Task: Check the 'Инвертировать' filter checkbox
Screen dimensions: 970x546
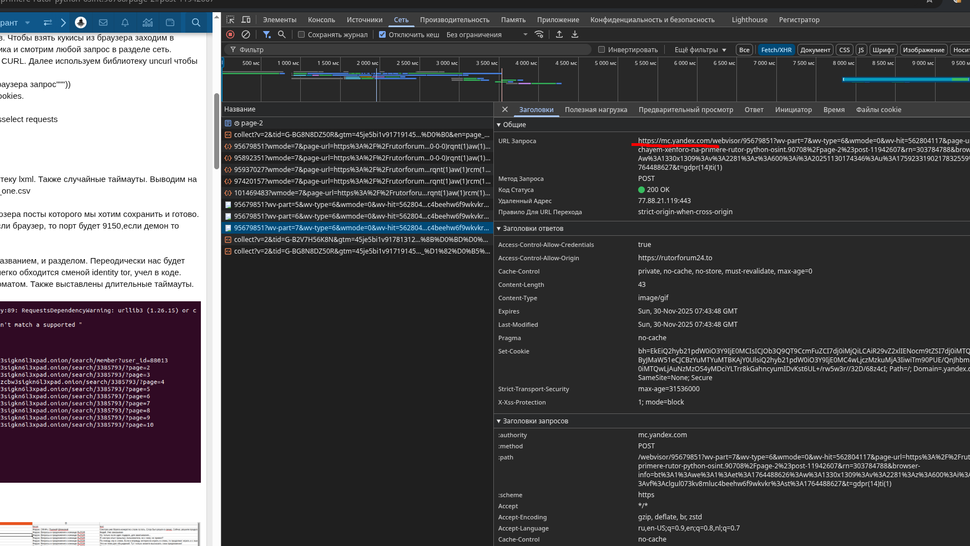Action: pyautogui.click(x=602, y=49)
